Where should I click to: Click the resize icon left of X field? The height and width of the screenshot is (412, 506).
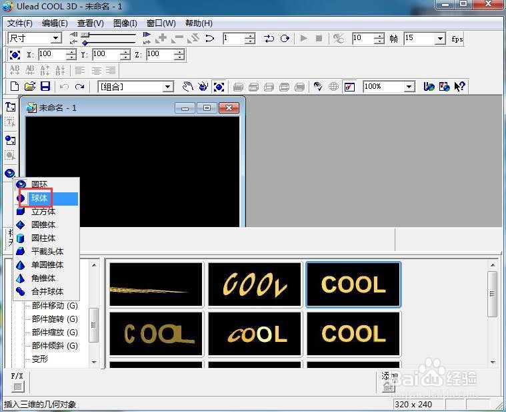[15, 55]
